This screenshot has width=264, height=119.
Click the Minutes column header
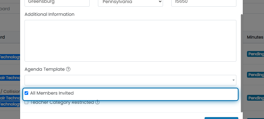[x=255, y=37]
